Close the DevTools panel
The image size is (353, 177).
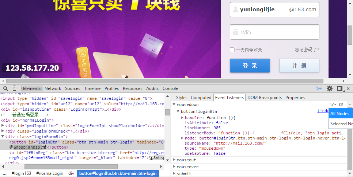pos(349,88)
